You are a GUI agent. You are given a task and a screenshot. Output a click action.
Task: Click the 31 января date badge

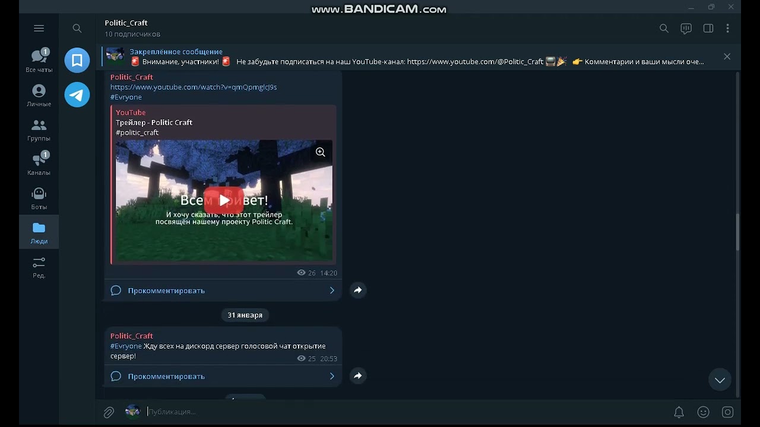pos(245,315)
